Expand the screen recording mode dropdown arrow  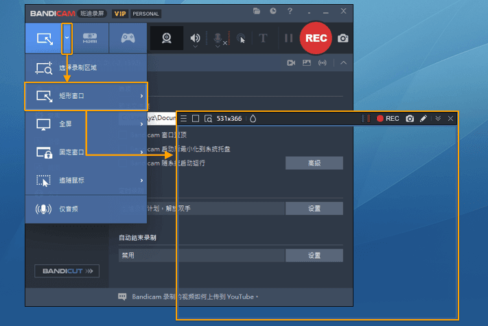point(67,38)
